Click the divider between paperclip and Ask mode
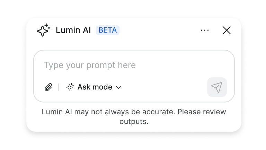Image resolution: width=266 pixels, height=150 pixels. (x=59, y=87)
